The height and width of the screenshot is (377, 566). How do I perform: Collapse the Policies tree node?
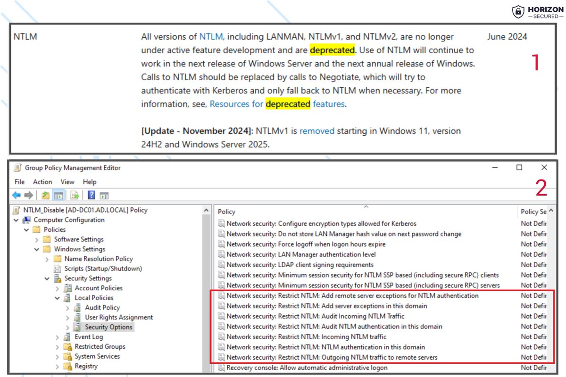tap(26, 229)
